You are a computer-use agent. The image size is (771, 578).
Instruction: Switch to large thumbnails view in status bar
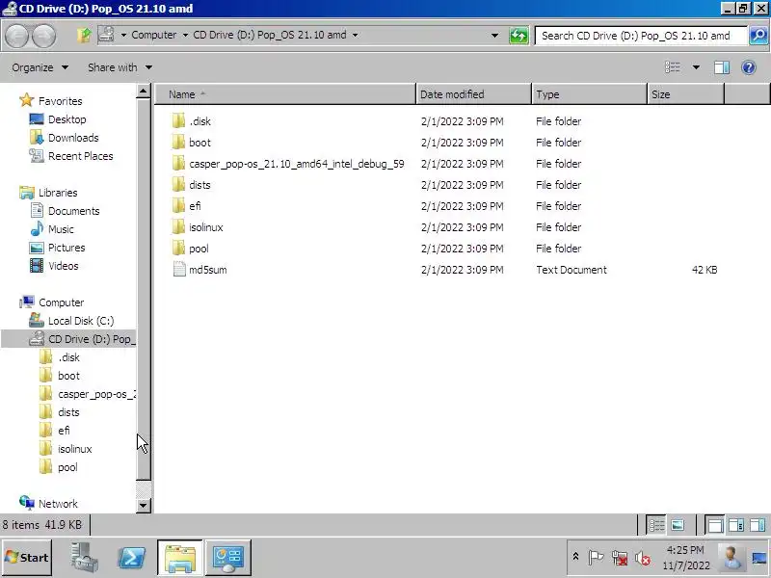tap(678, 525)
